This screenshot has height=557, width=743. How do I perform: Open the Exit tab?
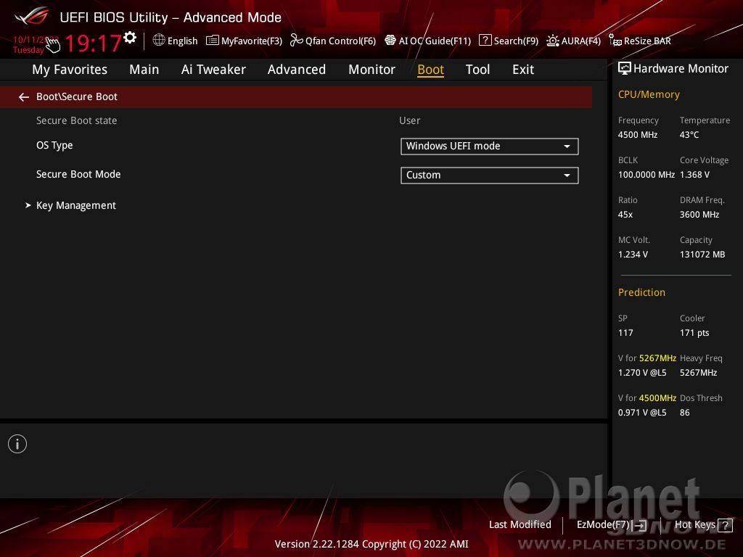point(523,70)
